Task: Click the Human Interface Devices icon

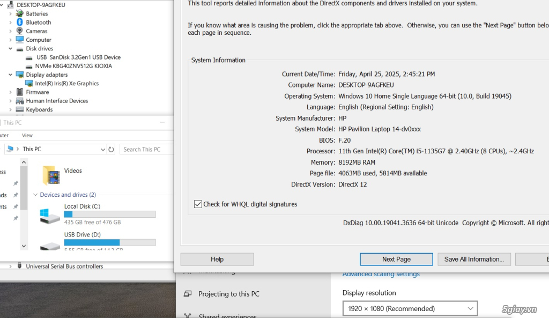Action: [20, 101]
